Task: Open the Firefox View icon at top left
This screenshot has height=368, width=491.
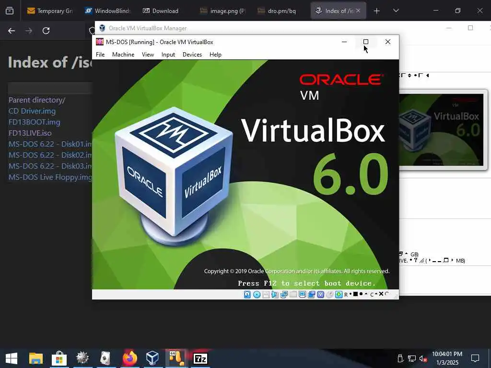Action: point(10,11)
